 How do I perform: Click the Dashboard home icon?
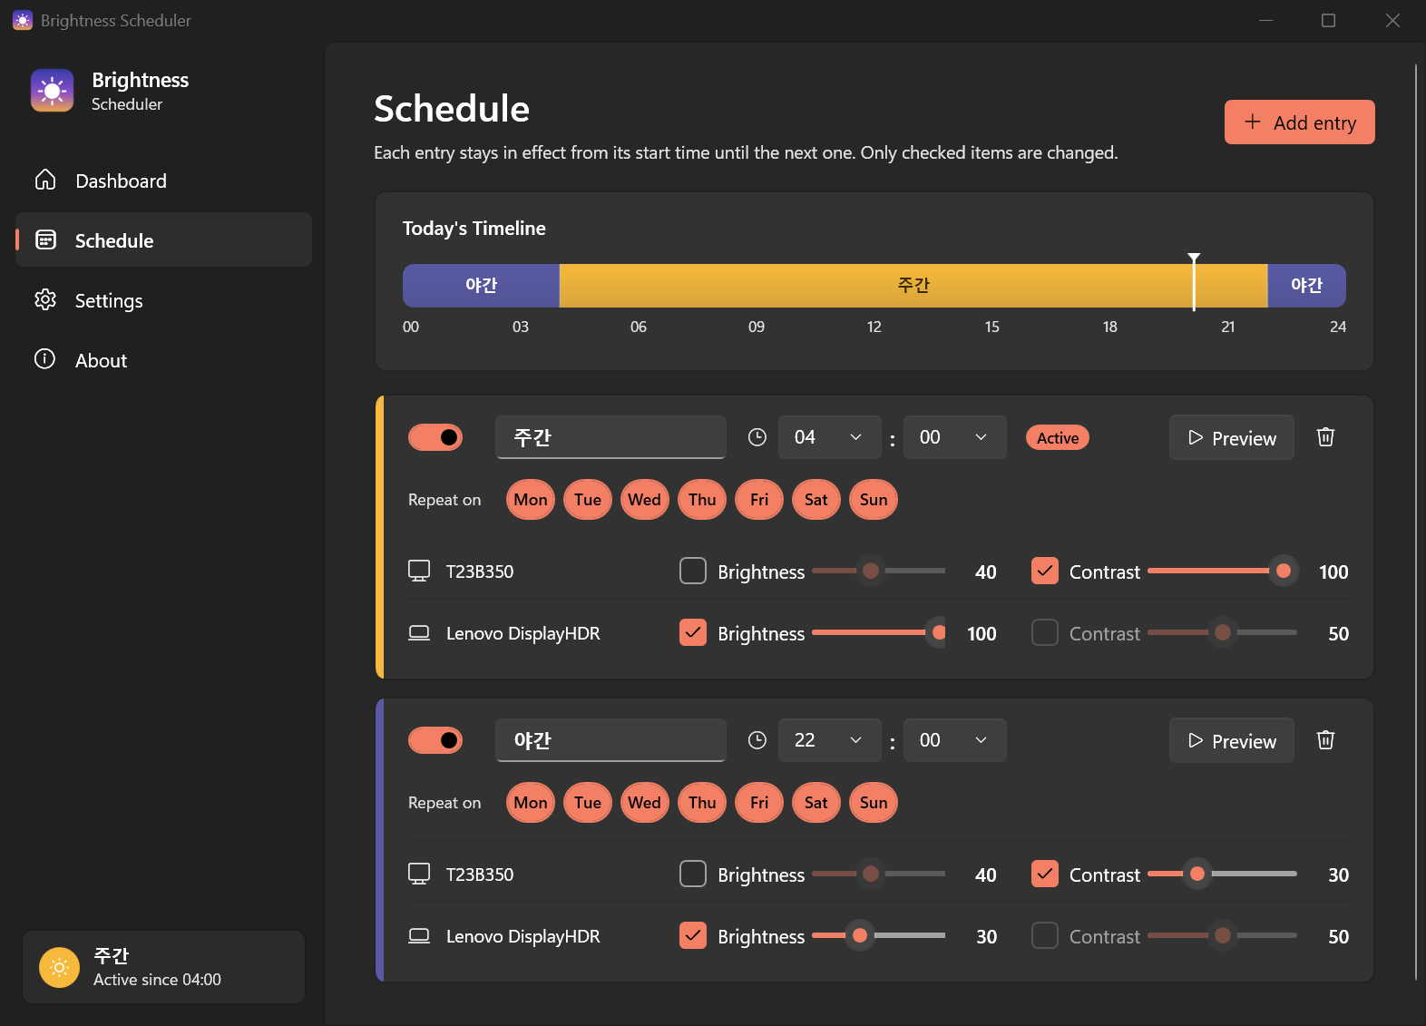[45, 180]
